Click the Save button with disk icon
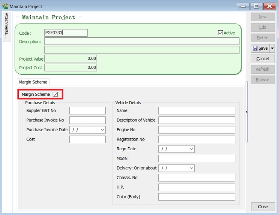 (260, 48)
